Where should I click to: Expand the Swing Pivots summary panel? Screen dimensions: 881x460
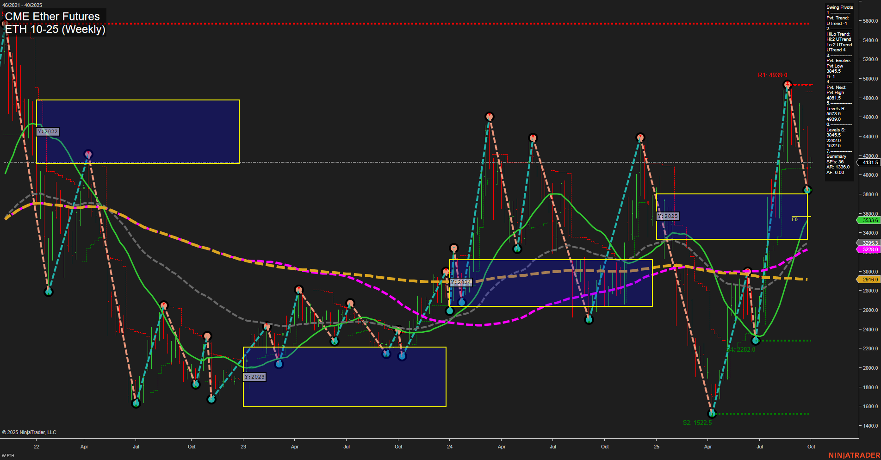839,7
